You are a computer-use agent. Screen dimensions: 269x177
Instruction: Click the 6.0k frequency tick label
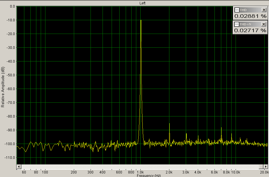tap(214, 172)
